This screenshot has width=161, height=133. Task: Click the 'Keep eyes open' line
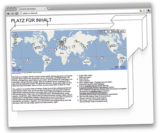[85, 77]
